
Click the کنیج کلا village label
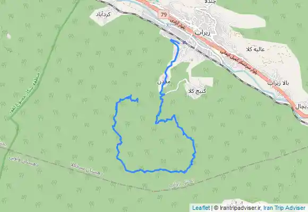point(197,91)
